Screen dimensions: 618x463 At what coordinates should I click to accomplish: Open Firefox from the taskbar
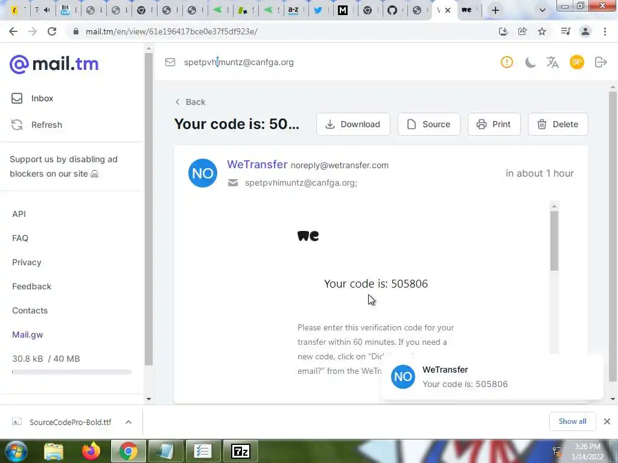91,451
